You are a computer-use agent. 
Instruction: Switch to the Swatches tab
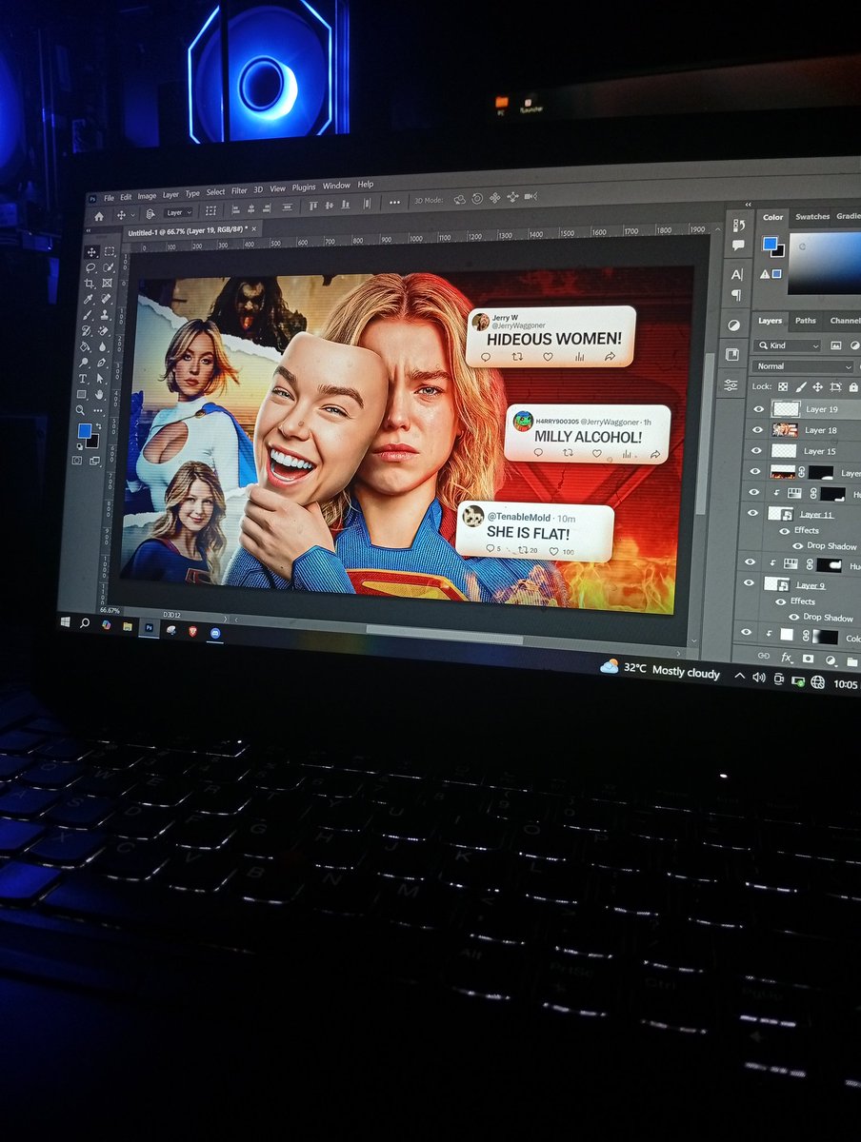811,217
